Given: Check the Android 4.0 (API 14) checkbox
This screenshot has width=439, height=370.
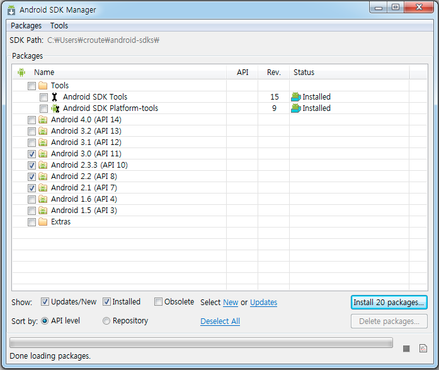Looking at the screenshot, I should pos(31,120).
